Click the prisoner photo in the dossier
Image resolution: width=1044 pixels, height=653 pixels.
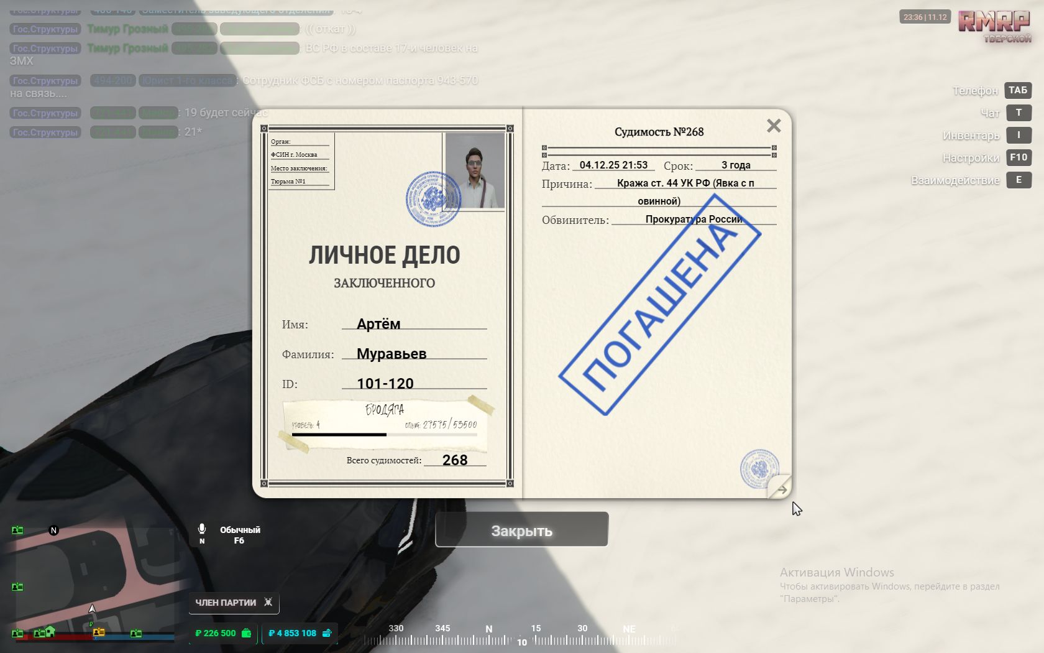(475, 170)
